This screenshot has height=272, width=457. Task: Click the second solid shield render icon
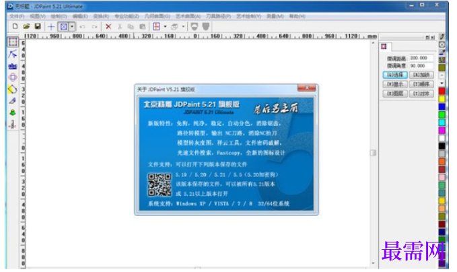point(206,27)
